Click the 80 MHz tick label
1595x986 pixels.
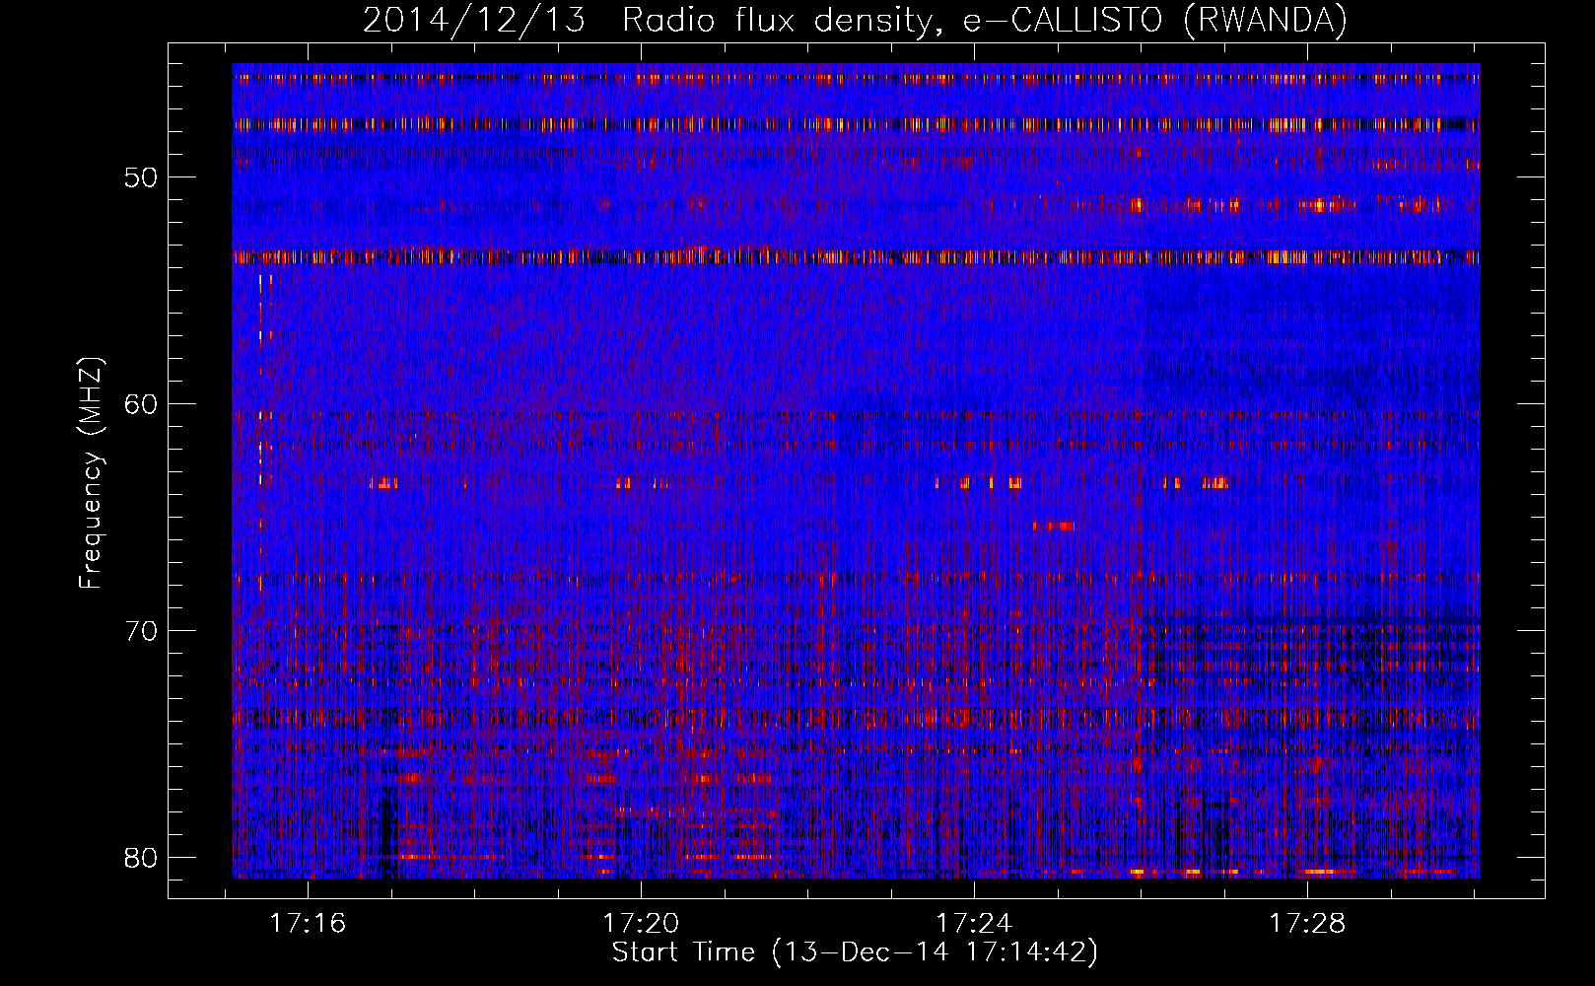tap(141, 858)
